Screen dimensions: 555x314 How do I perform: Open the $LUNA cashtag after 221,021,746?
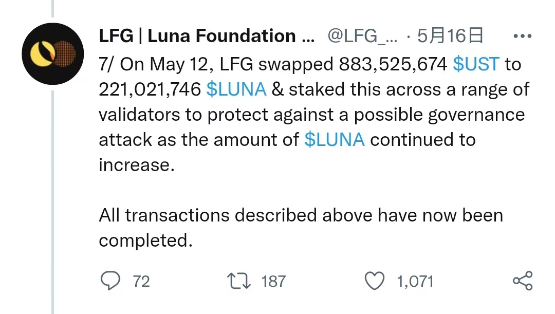[x=236, y=89]
